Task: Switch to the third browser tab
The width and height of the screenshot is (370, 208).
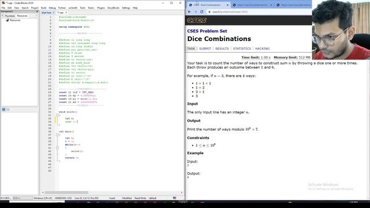Action: (294, 5)
